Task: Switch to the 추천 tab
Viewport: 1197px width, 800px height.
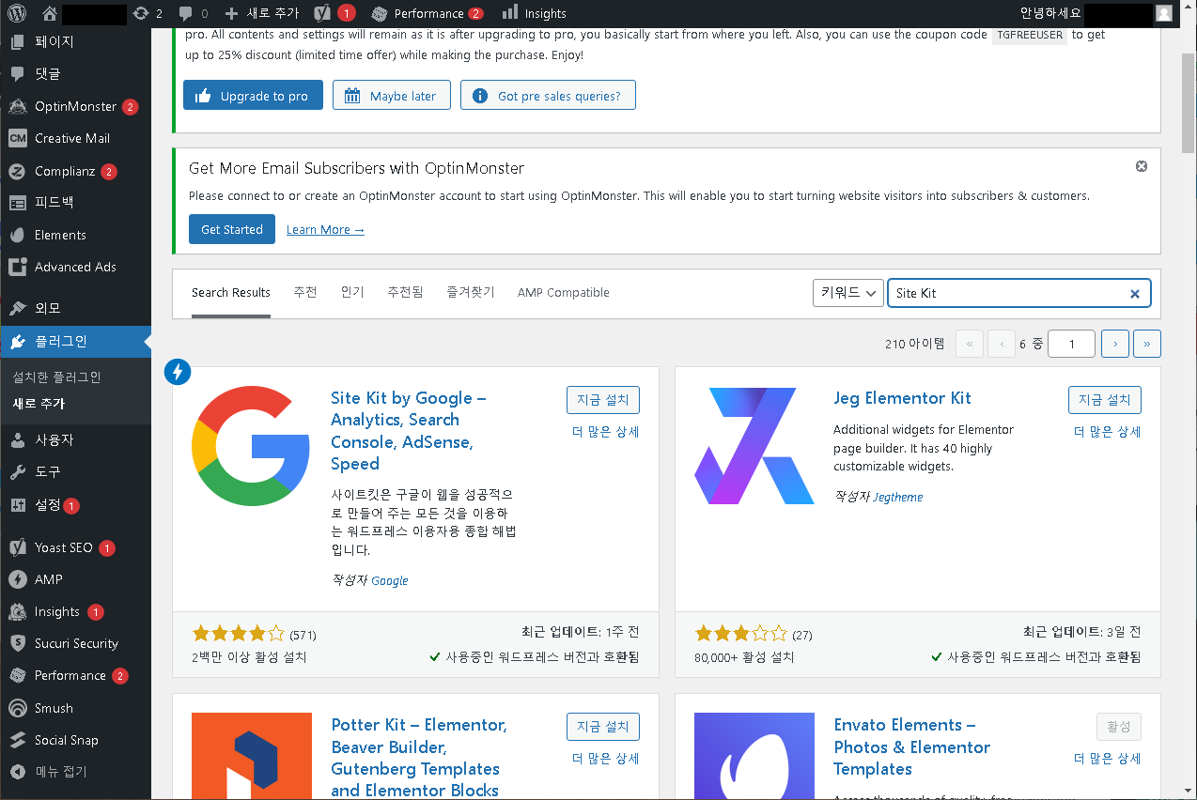Action: pos(305,292)
